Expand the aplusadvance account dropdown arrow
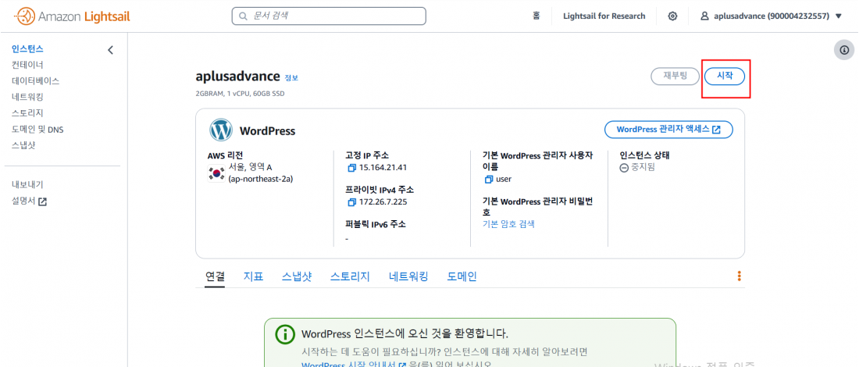859x367 pixels. tap(838, 16)
